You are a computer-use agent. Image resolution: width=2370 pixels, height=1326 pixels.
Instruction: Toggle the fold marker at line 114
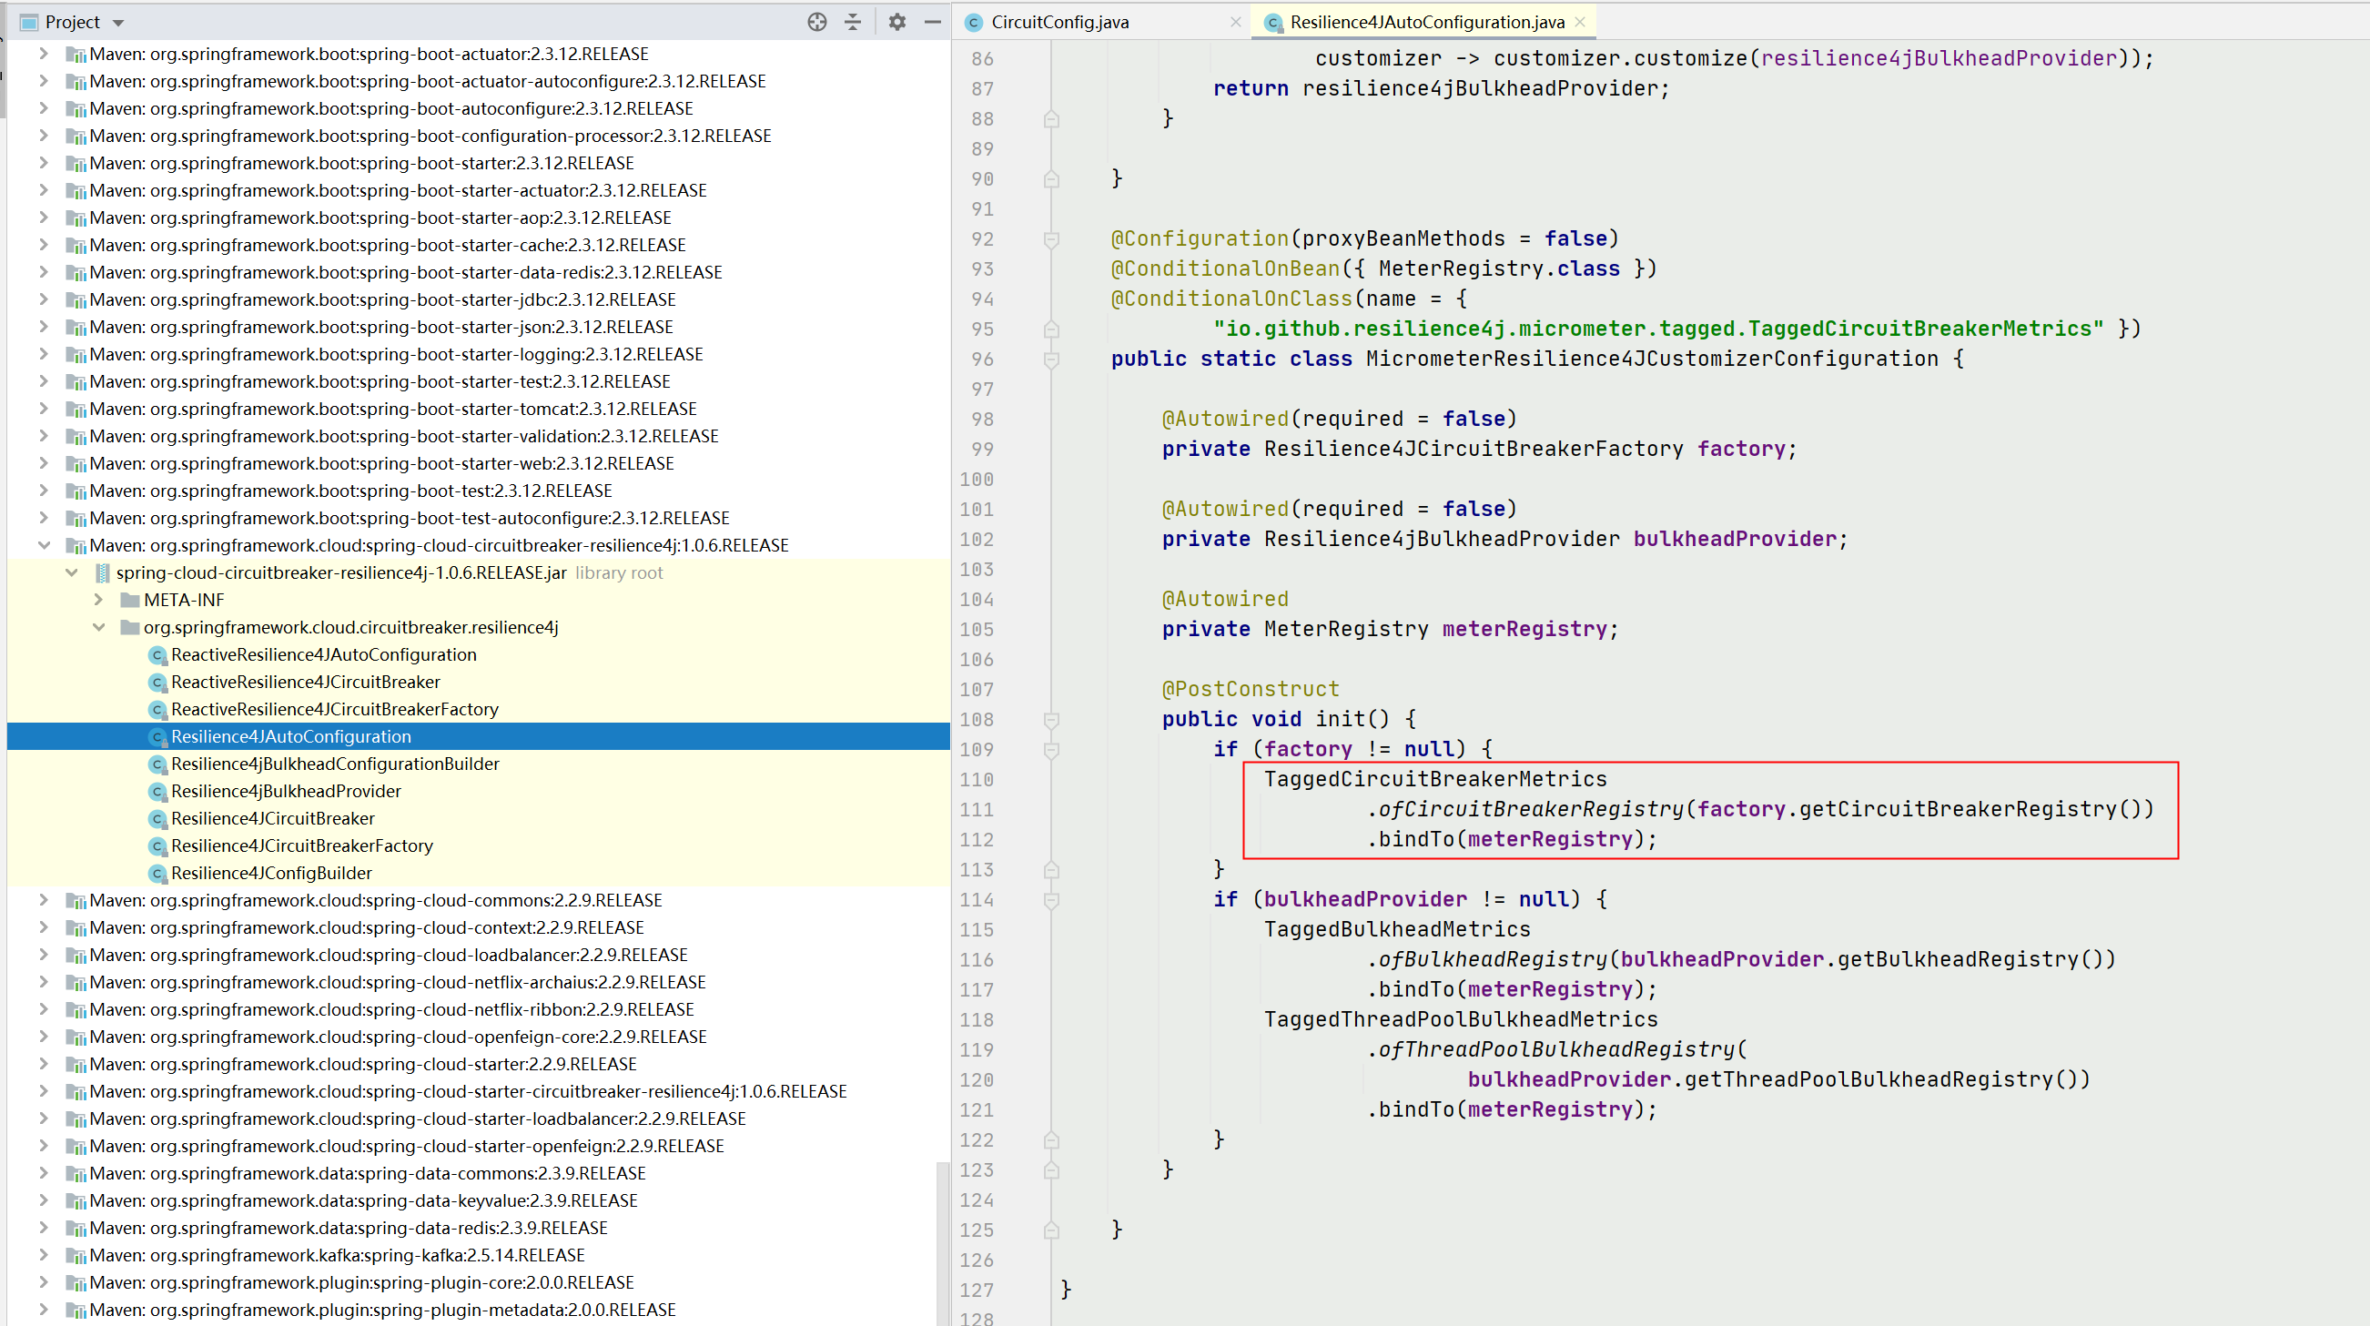pos(1051,900)
